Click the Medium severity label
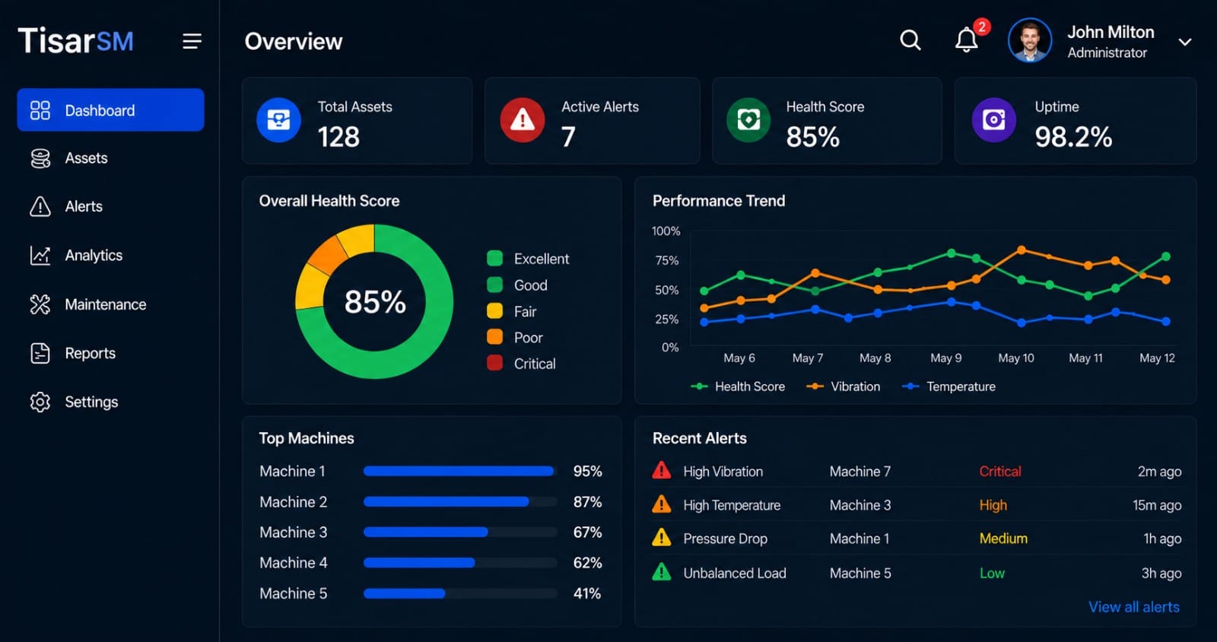 [x=1003, y=539]
